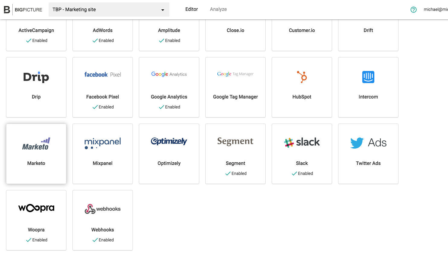Switch to the Editor tab
Viewport: 448px width, 255px height.
point(192,9)
